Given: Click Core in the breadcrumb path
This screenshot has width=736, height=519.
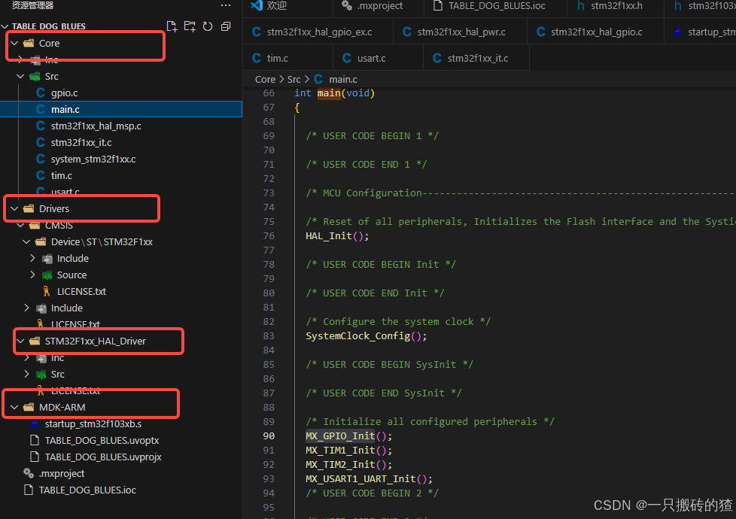Looking at the screenshot, I should pyautogui.click(x=265, y=79).
